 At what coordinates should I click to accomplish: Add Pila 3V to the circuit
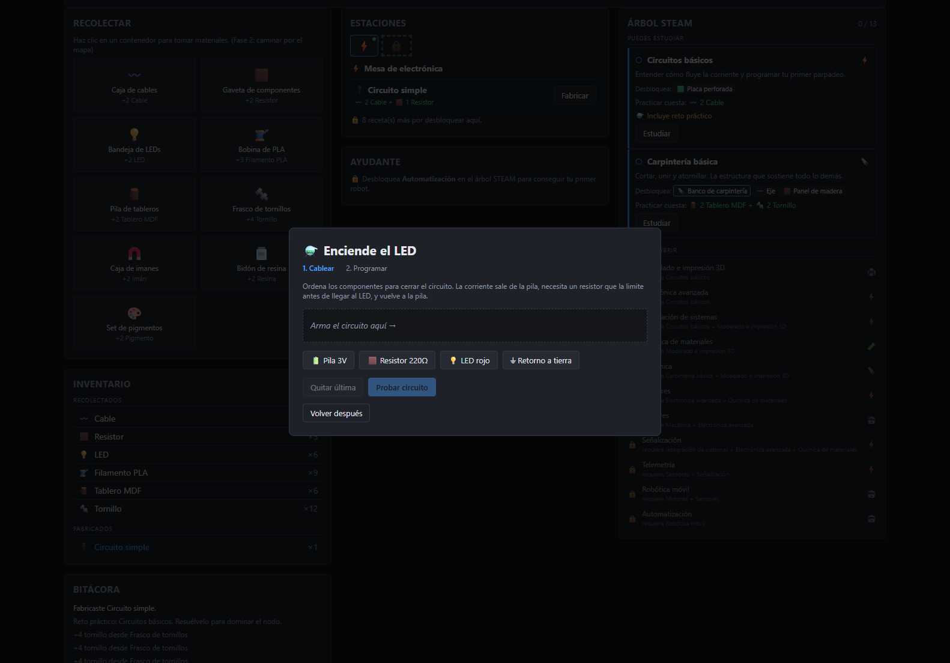coord(328,360)
